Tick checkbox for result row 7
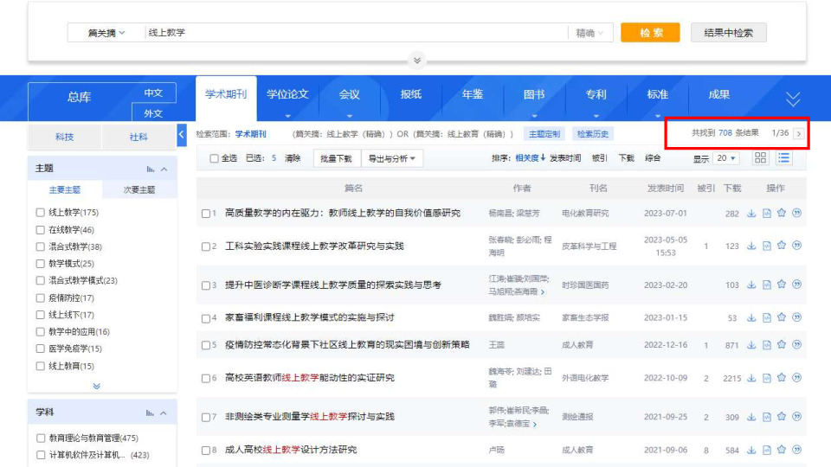This screenshot has height=467, width=831. pos(206,417)
